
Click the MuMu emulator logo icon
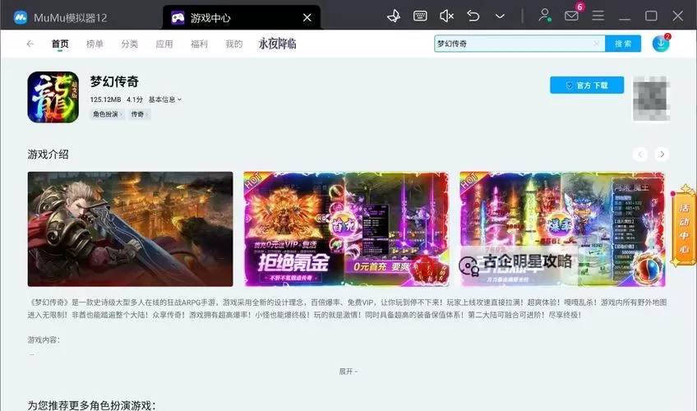point(20,17)
